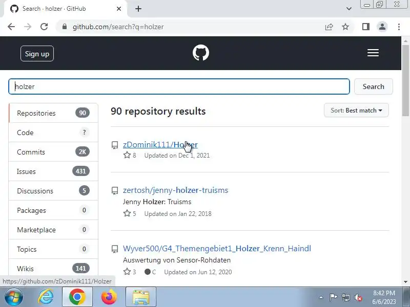Screen dimensions: 410x307
Task: Reload the page with the refresh icon
Action: tap(44, 27)
